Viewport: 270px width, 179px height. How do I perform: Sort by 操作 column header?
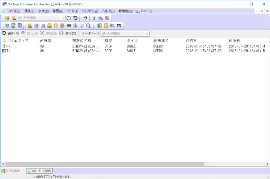pos(114,41)
